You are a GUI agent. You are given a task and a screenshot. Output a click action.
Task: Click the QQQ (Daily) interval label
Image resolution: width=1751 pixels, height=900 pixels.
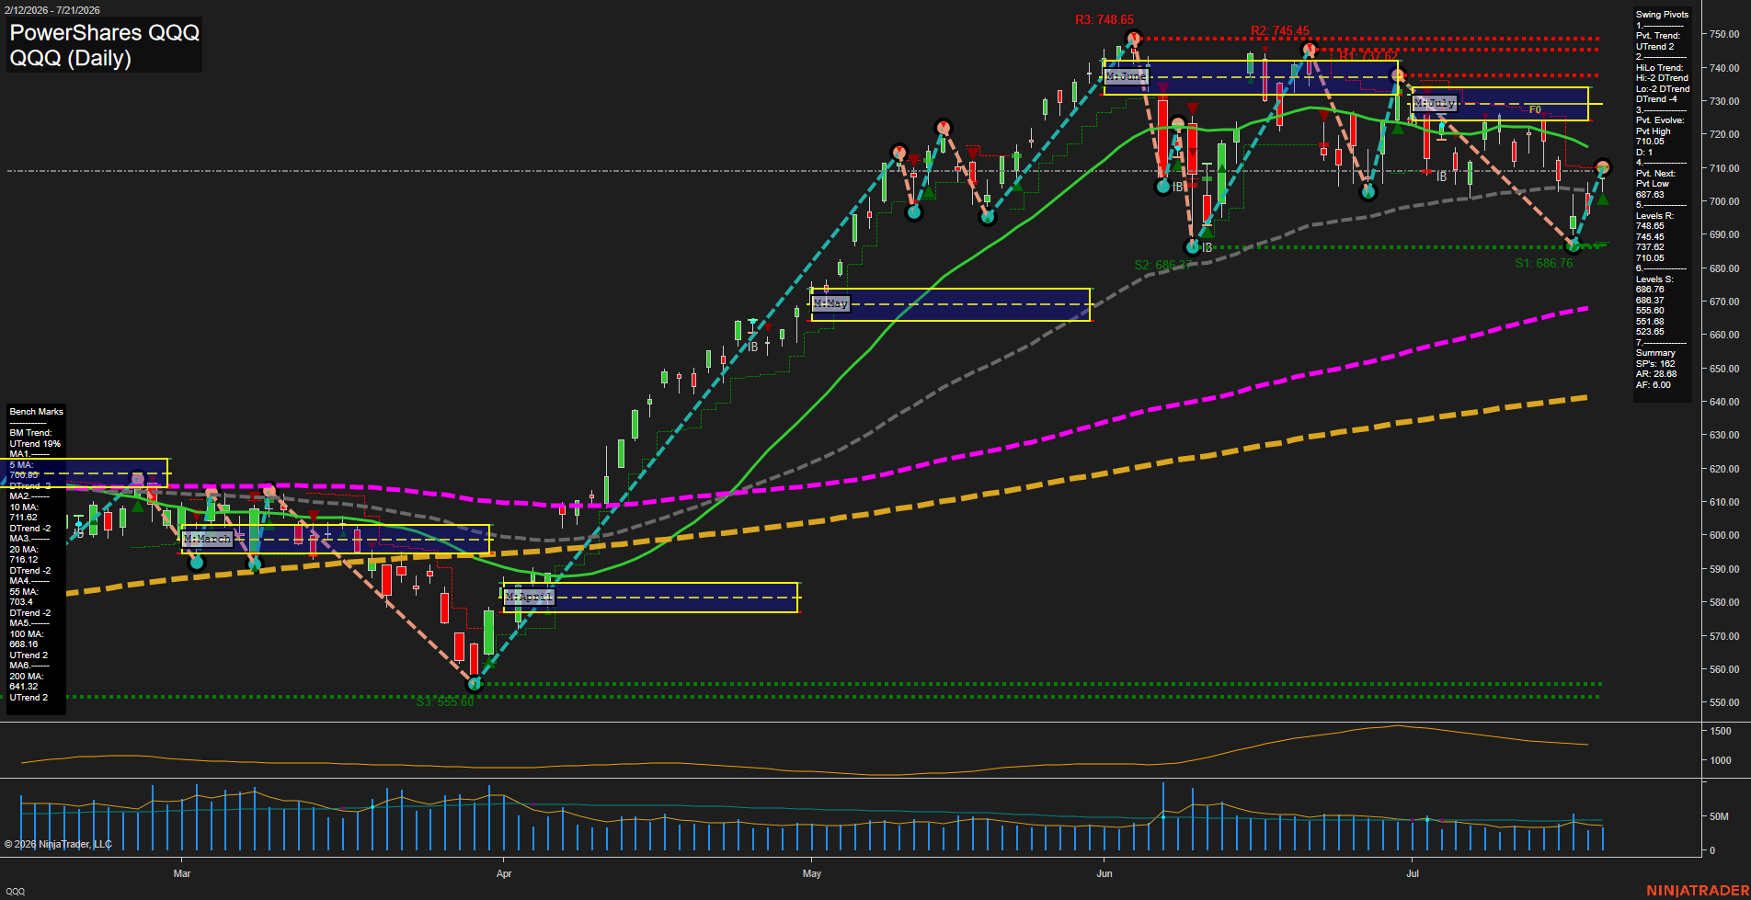[71, 58]
